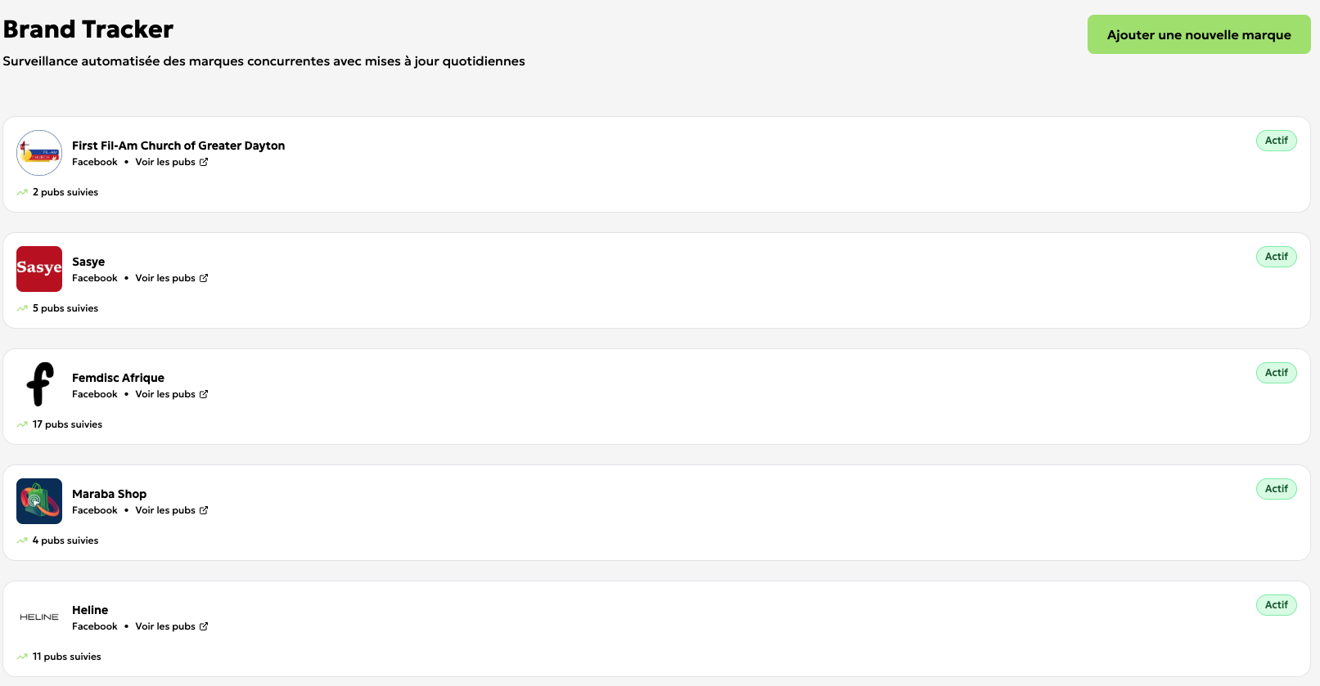This screenshot has height=686, width=1320.
Task: Click external link icon for Sasye ads
Action: coord(204,278)
